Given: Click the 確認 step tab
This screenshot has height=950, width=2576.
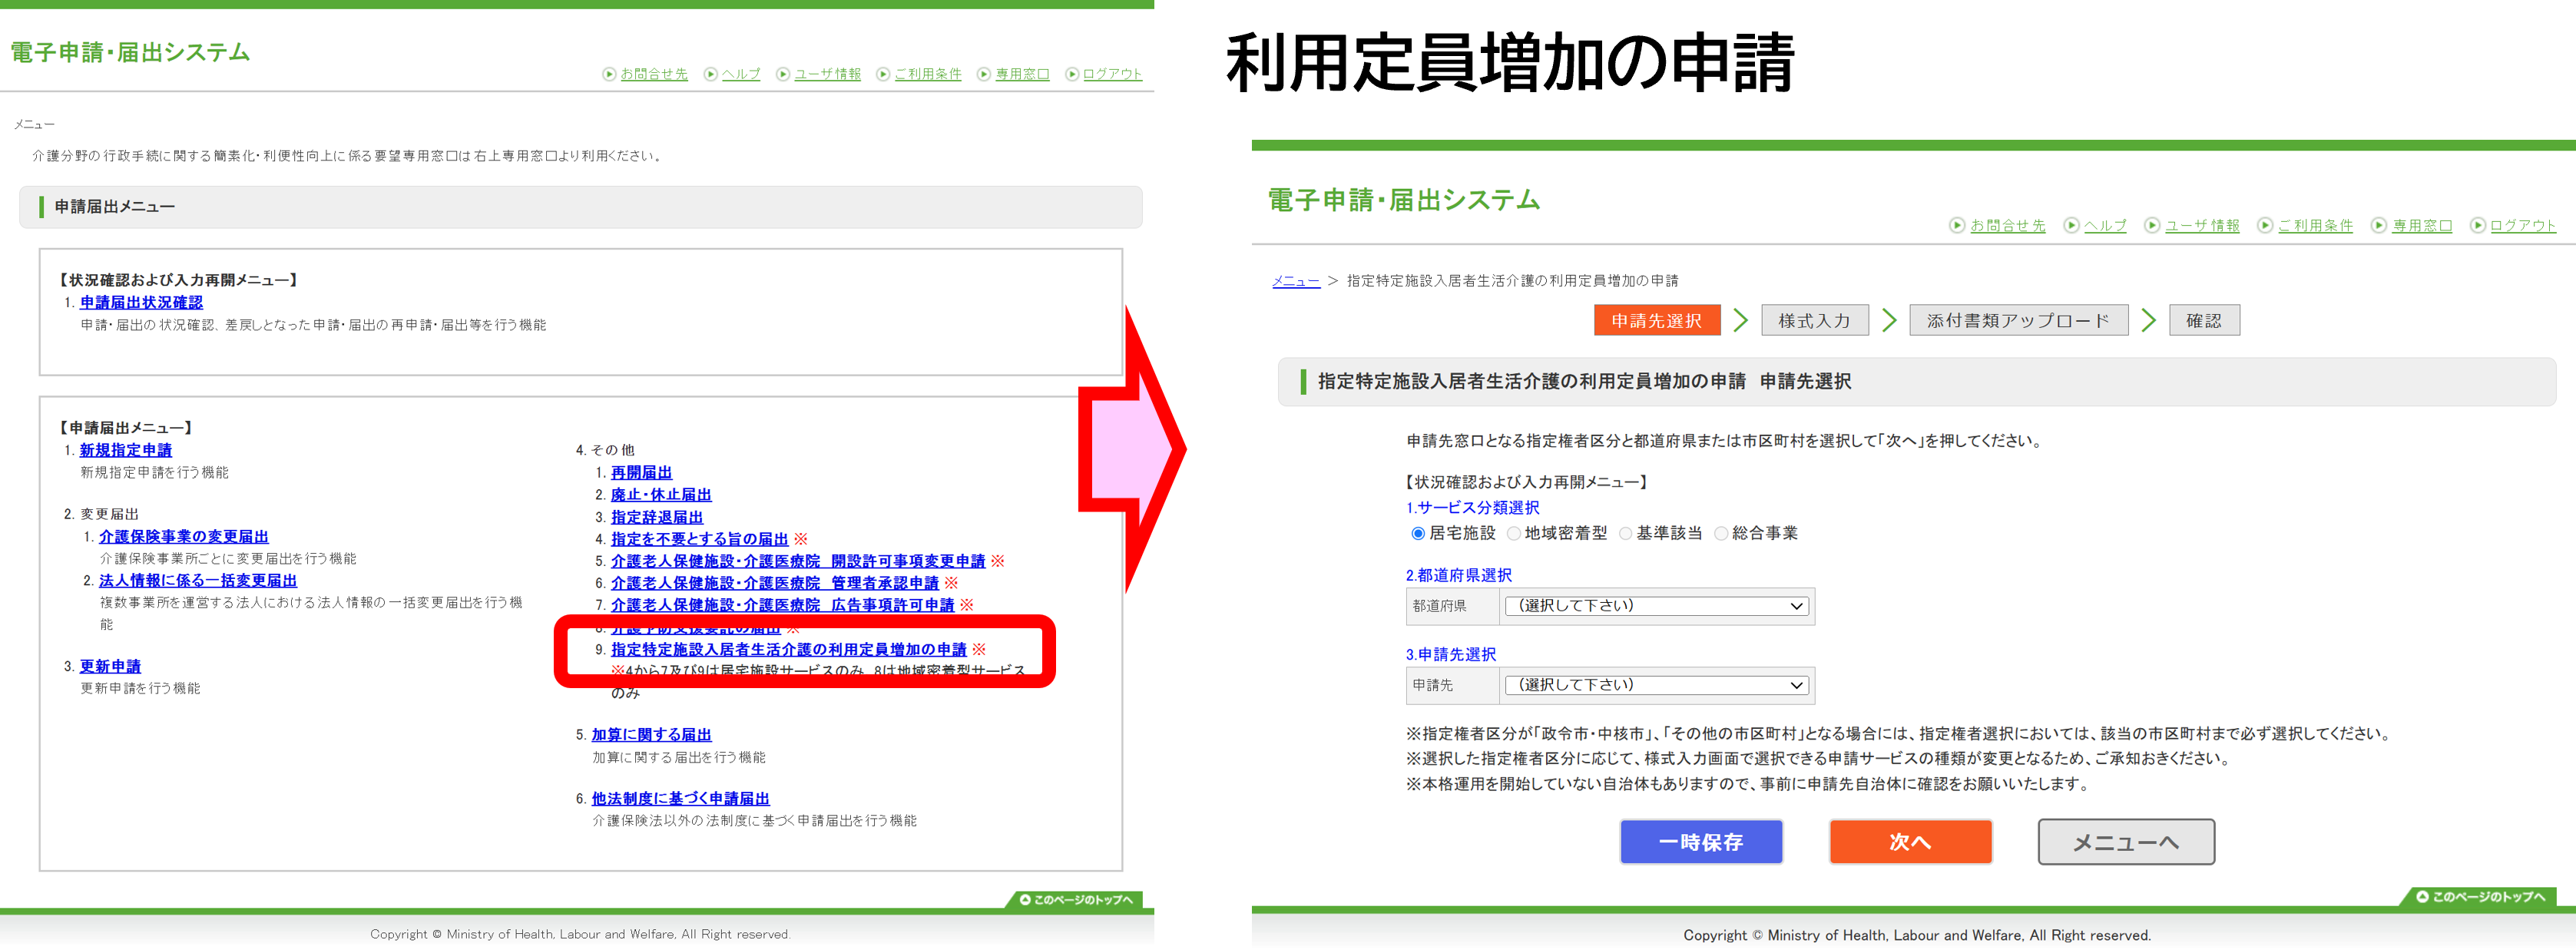Looking at the screenshot, I should (x=2204, y=320).
